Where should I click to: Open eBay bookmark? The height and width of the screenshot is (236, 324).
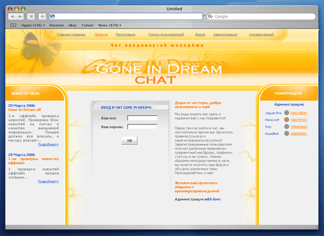pyautogui.click(x=72, y=25)
